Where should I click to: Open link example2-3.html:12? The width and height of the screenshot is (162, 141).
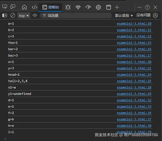134,36
